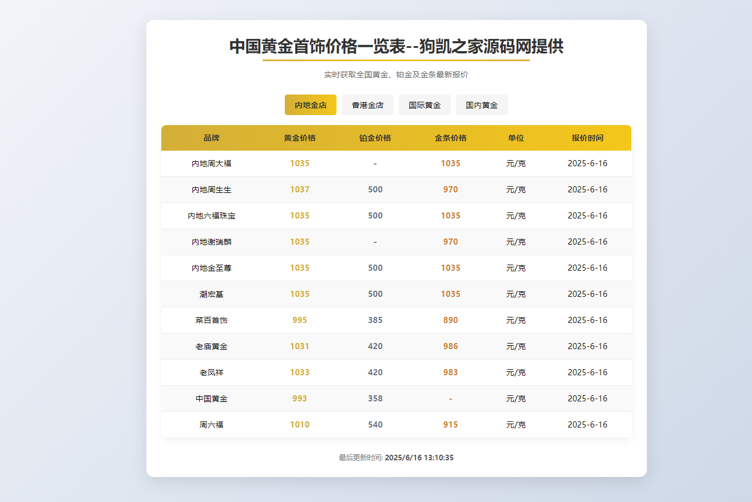Click the 菜百首饰 brand name
The width and height of the screenshot is (752, 502).
click(211, 320)
